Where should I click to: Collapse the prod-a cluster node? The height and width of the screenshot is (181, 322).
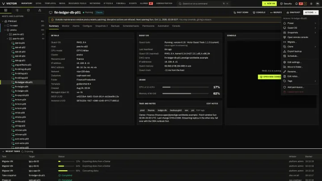click(x=5, y=30)
